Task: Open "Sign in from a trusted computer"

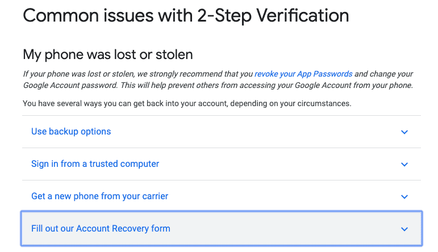Action: 95,164
